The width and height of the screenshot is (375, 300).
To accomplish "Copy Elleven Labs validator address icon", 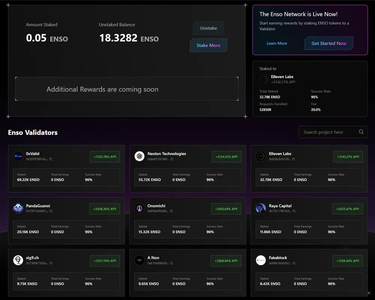I will point(294,159).
